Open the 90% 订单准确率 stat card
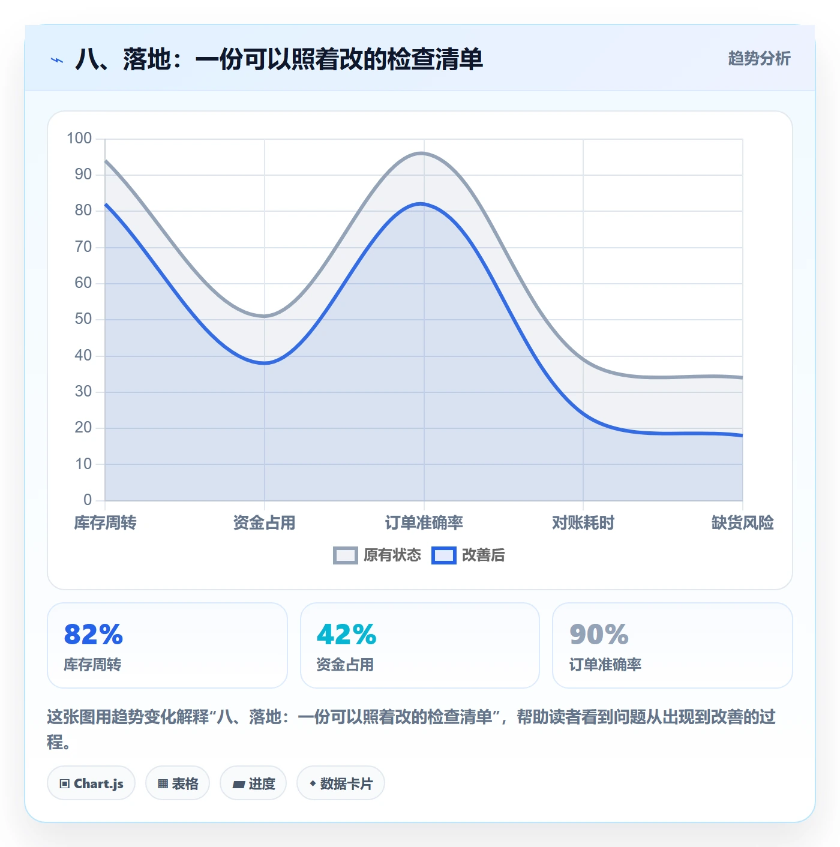The width and height of the screenshot is (840, 847). (x=673, y=645)
